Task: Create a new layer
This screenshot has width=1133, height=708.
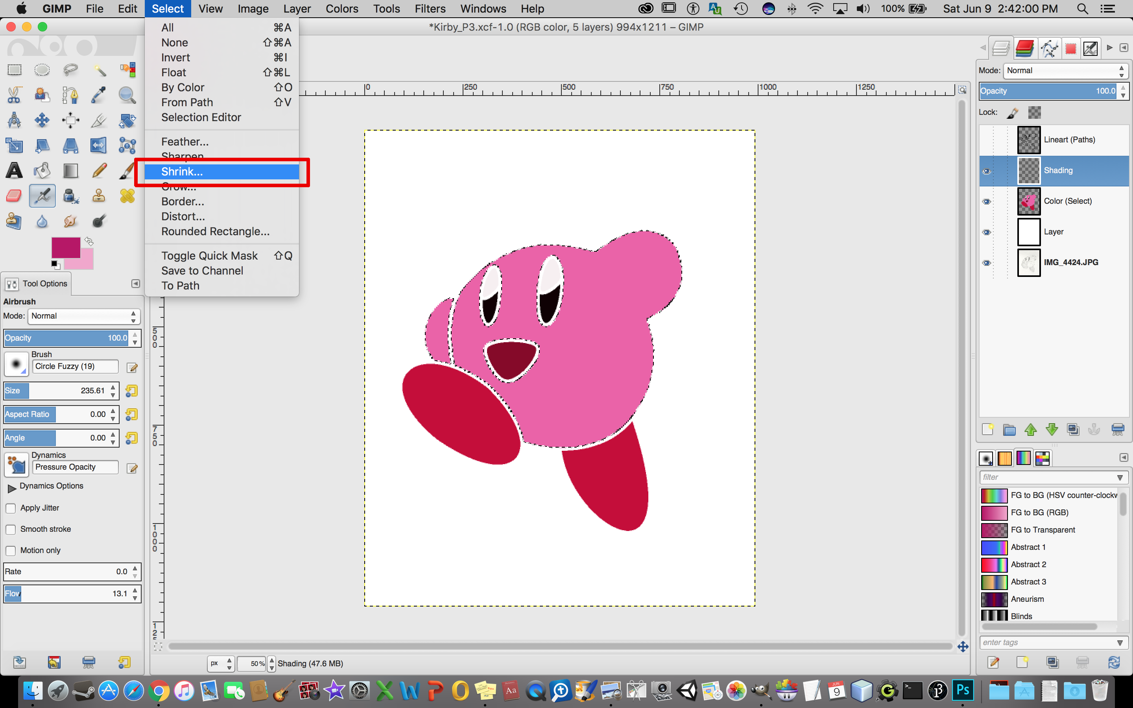Action: coord(987,430)
